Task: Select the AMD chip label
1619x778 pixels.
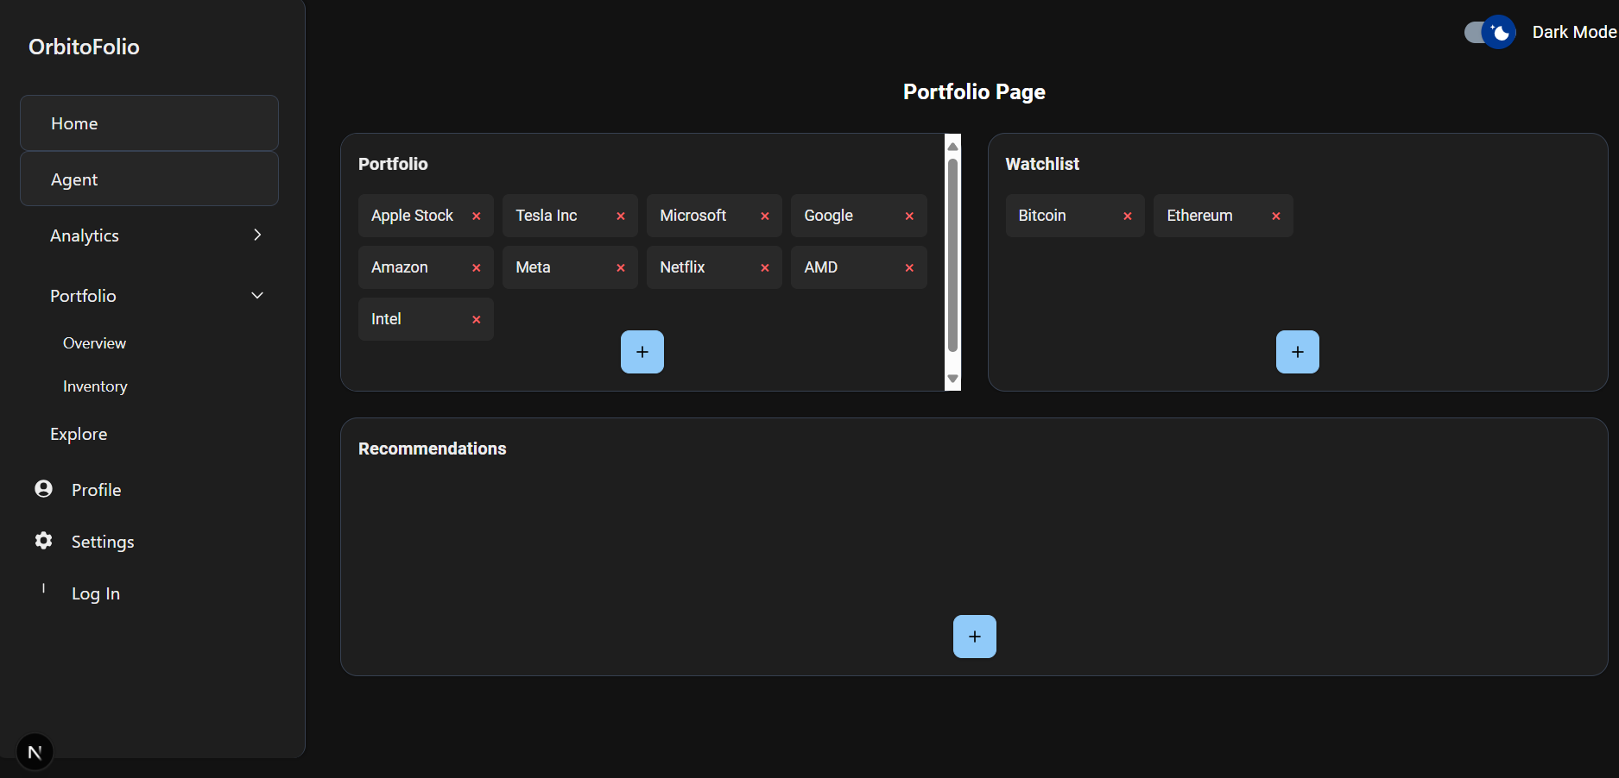Action: [820, 267]
